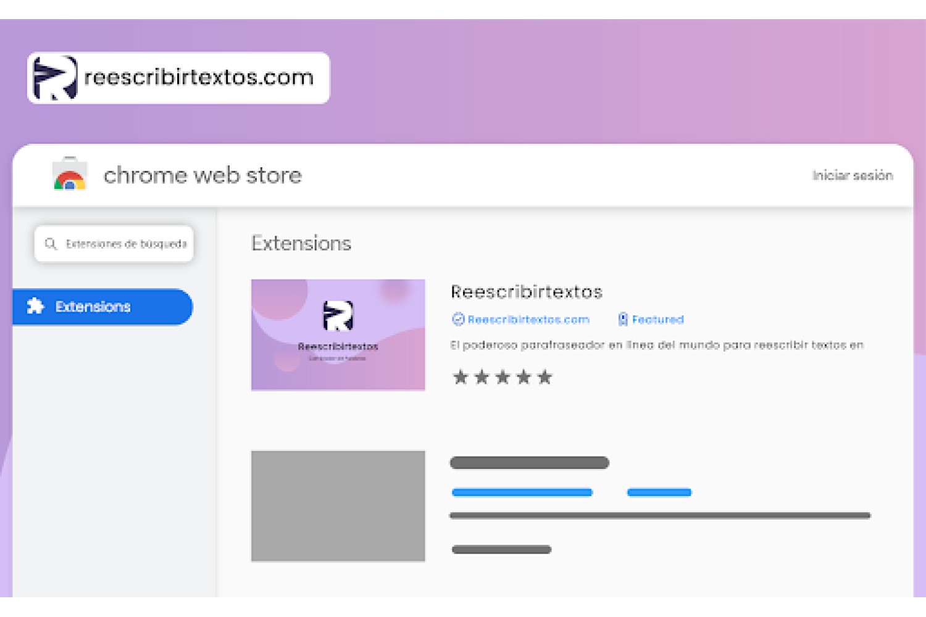Click Iniciar sesión link

[x=853, y=175]
